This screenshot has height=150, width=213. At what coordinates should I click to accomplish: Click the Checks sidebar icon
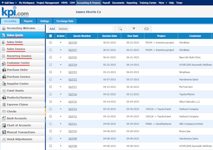pos(4,111)
